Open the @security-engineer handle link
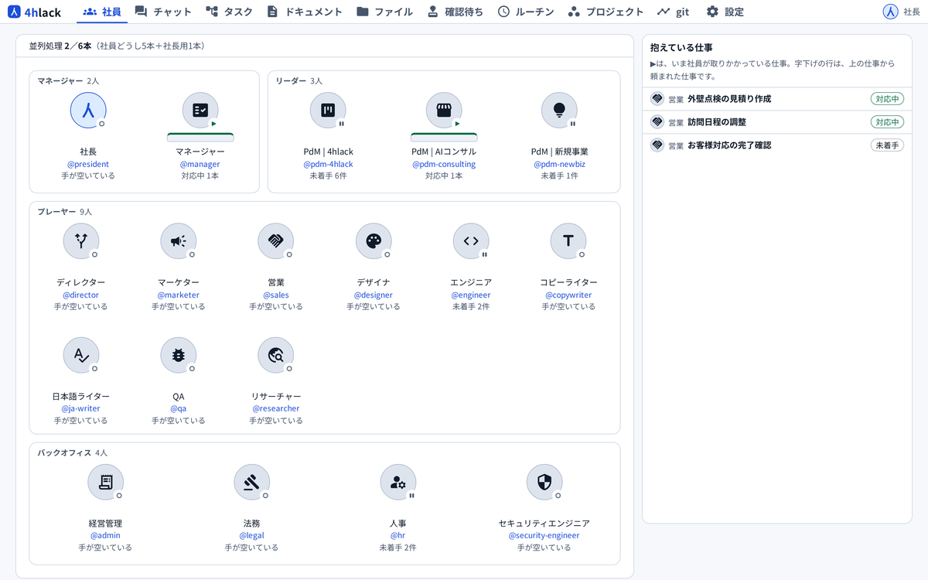 pyautogui.click(x=544, y=535)
